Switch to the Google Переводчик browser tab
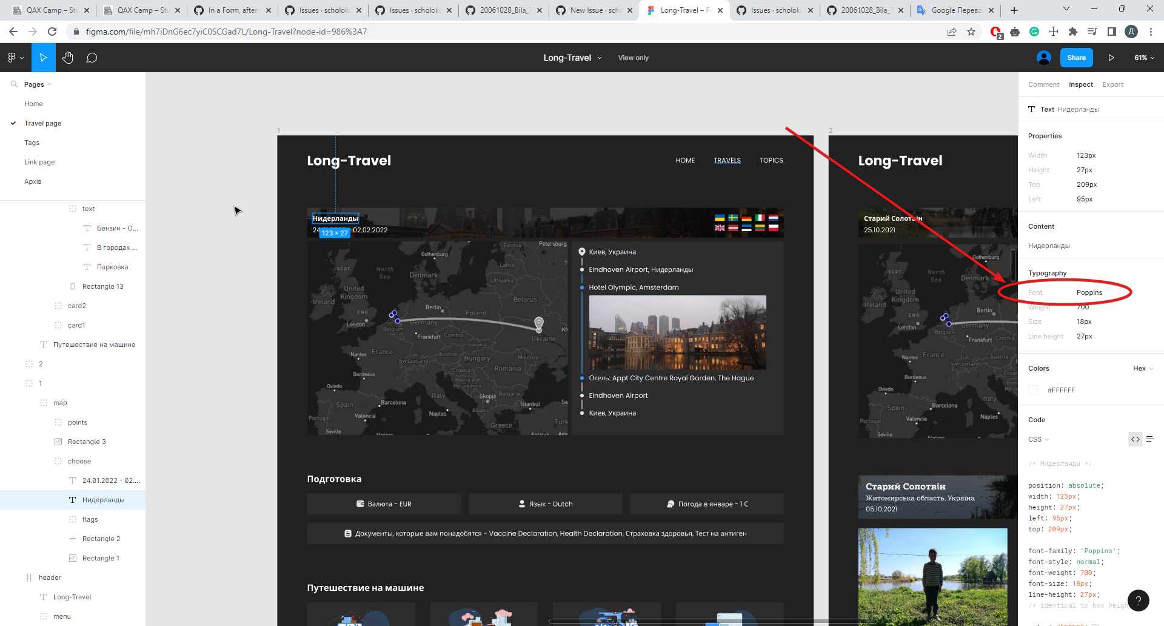Image resolution: width=1164 pixels, height=626 pixels. point(955,10)
